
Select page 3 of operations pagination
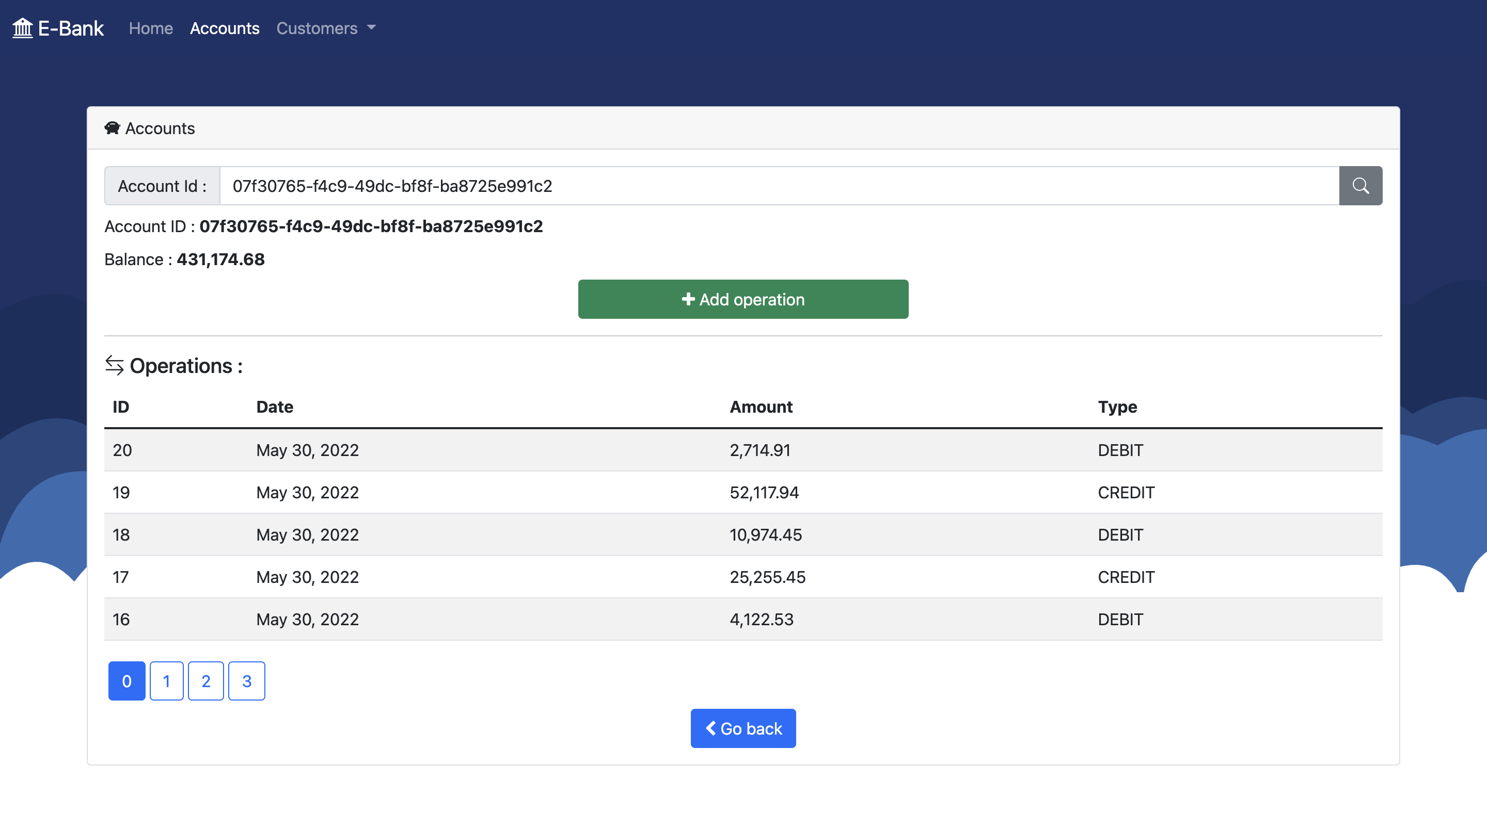(246, 681)
